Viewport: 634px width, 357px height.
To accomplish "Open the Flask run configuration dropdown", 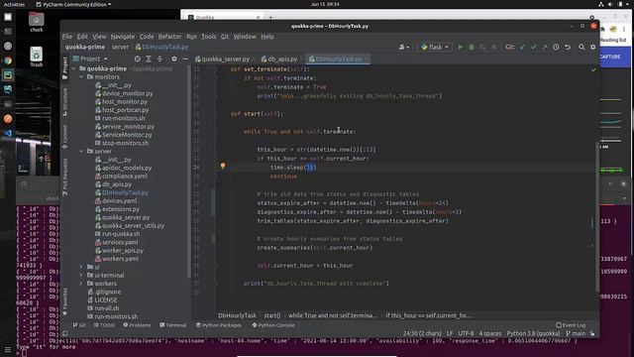I will [x=435, y=47].
